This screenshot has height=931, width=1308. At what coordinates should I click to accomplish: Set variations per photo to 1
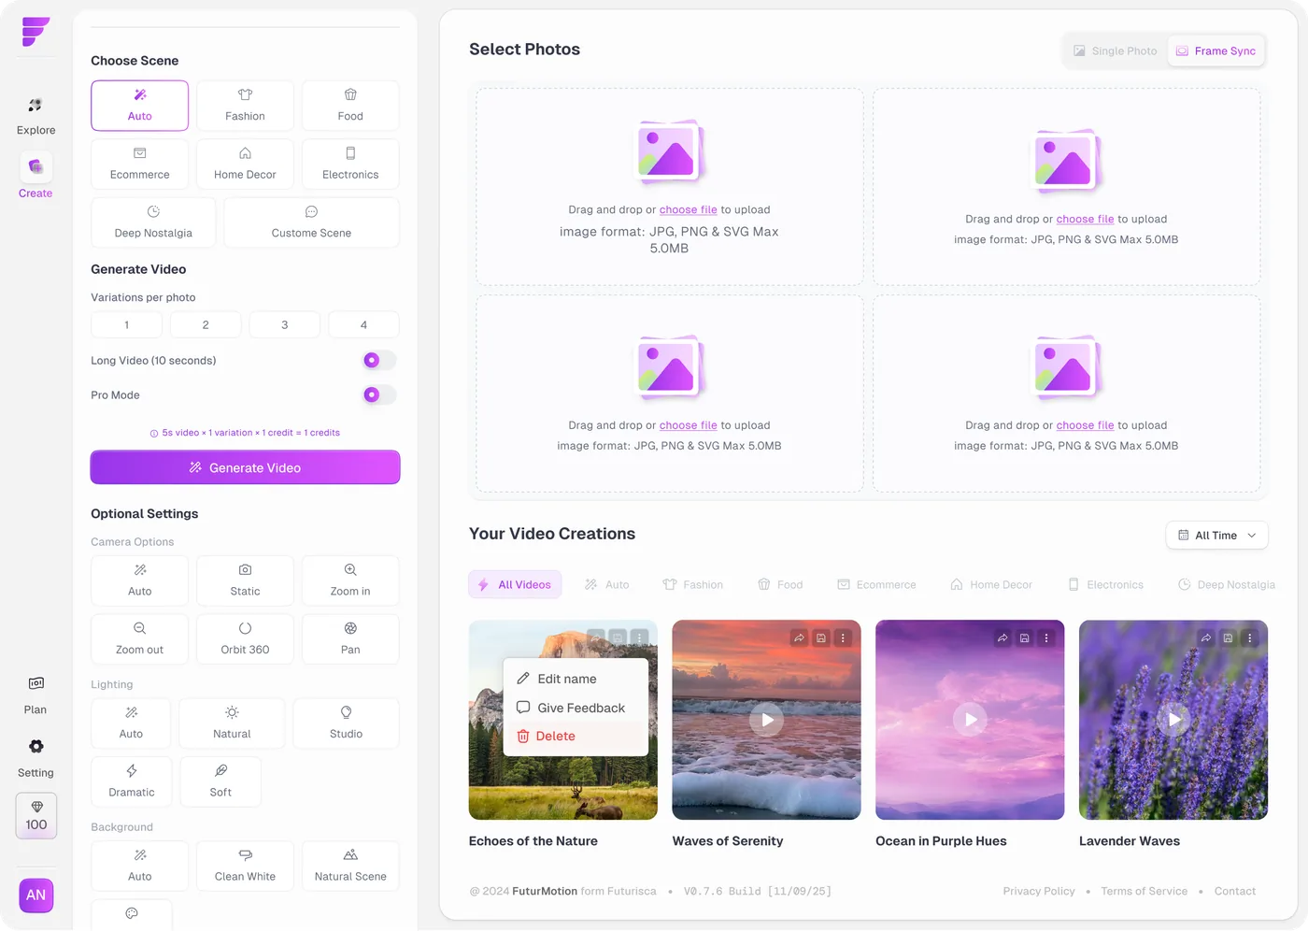(x=127, y=324)
